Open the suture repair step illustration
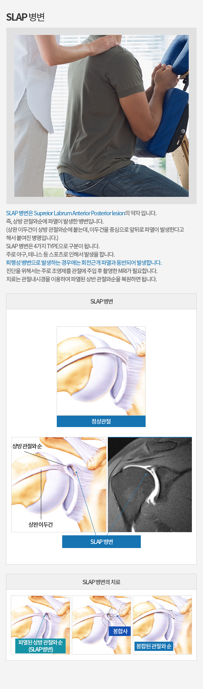 (x=101, y=625)
